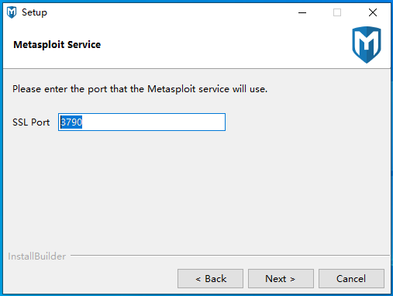Image resolution: width=393 pixels, height=296 pixels.
Task: Go back with the < Back button
Action: coord(210,279)
